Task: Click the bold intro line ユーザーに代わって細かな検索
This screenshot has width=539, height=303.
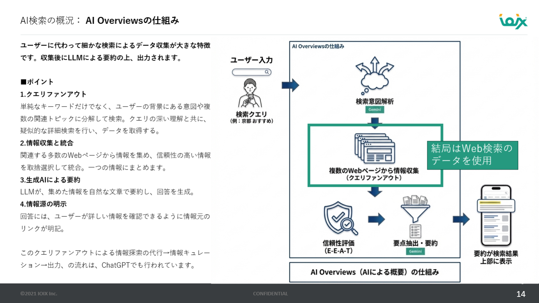Action: pyautogui.click(x=115, y=45)
